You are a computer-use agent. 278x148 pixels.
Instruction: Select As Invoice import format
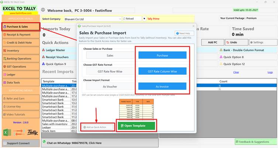(162, 86)
